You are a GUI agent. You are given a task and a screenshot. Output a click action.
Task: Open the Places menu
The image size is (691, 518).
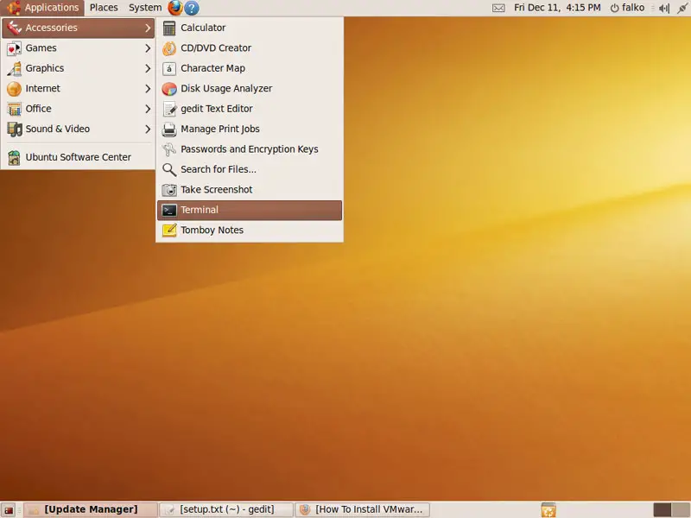(x=104, y=8)
